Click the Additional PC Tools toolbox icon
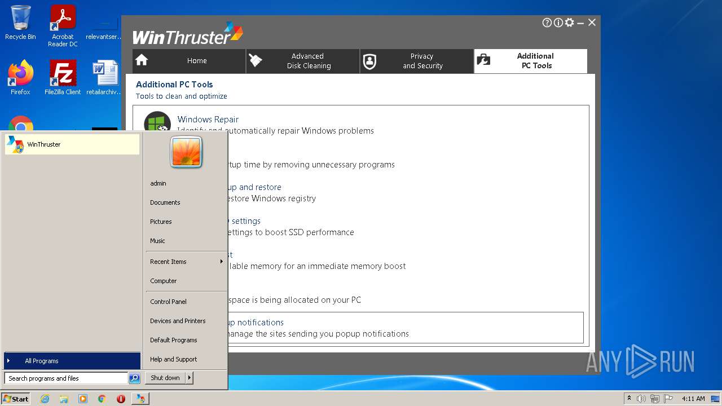The width and height of the screenshot is (722, 406). pos(483,60)
